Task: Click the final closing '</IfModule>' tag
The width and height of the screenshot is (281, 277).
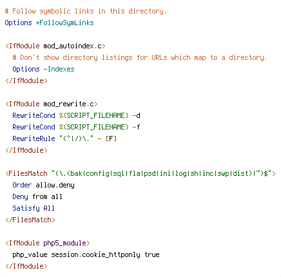Action: point(26,266)
